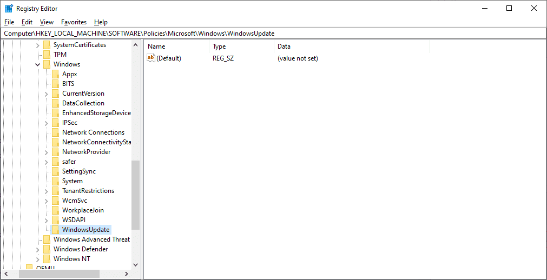Open the Favorites menu
Screen dimensions: 547x280
(x=74, y=22)
